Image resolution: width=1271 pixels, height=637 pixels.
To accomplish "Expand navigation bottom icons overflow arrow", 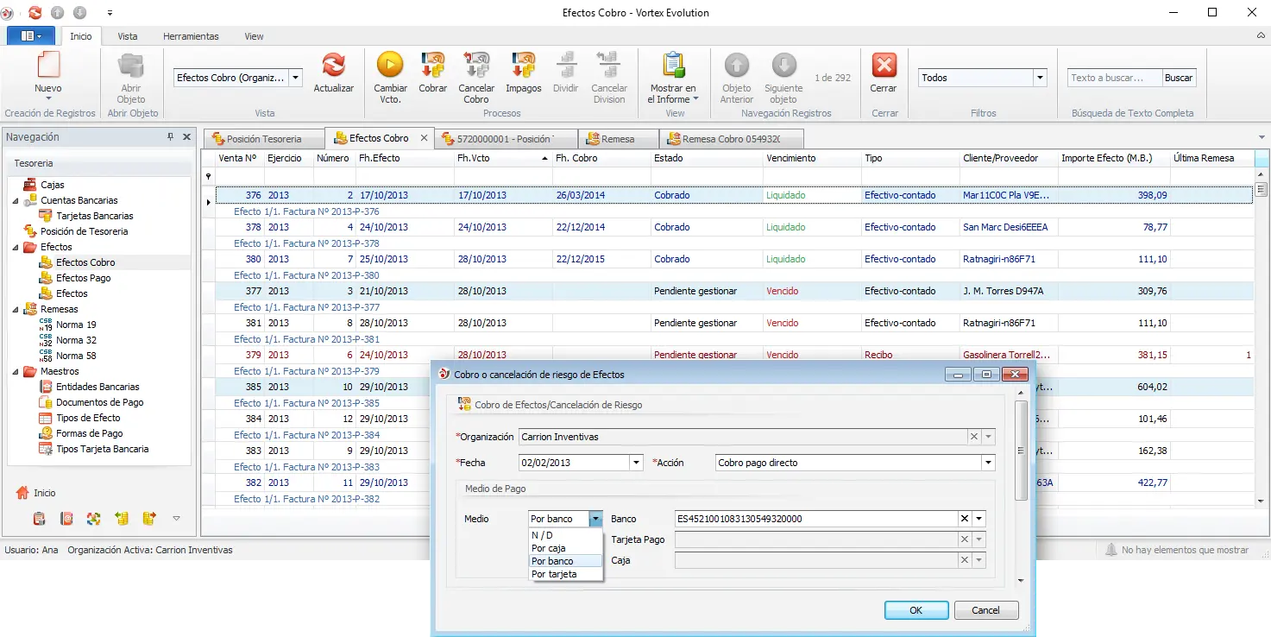I will (176, 519).
